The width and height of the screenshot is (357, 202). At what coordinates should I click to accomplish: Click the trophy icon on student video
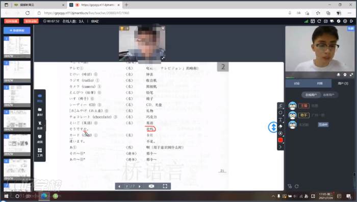click(122, 28)
